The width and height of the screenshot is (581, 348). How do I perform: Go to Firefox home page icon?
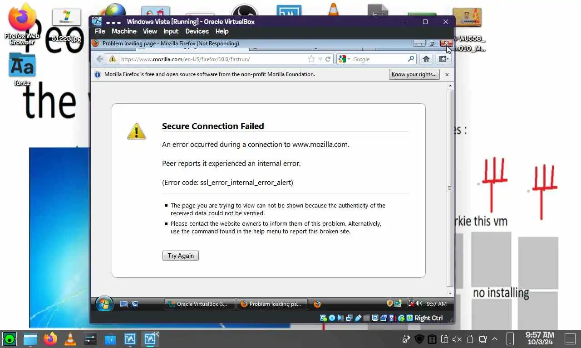[x=426, y=59]
